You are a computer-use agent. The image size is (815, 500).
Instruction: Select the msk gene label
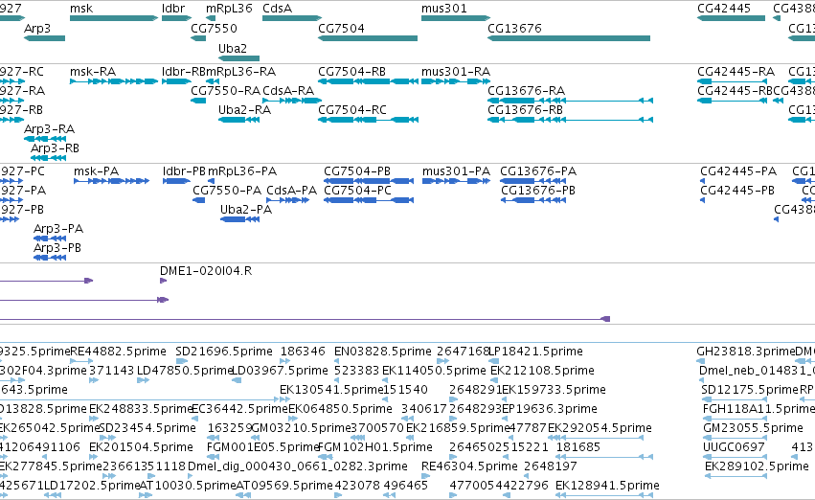81,9
